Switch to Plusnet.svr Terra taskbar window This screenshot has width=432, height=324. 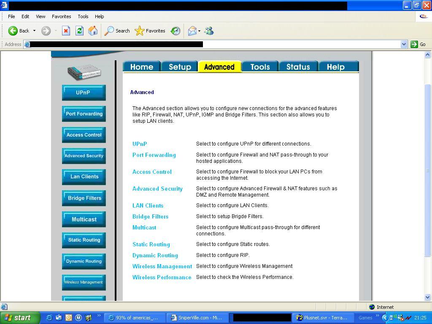323,318
